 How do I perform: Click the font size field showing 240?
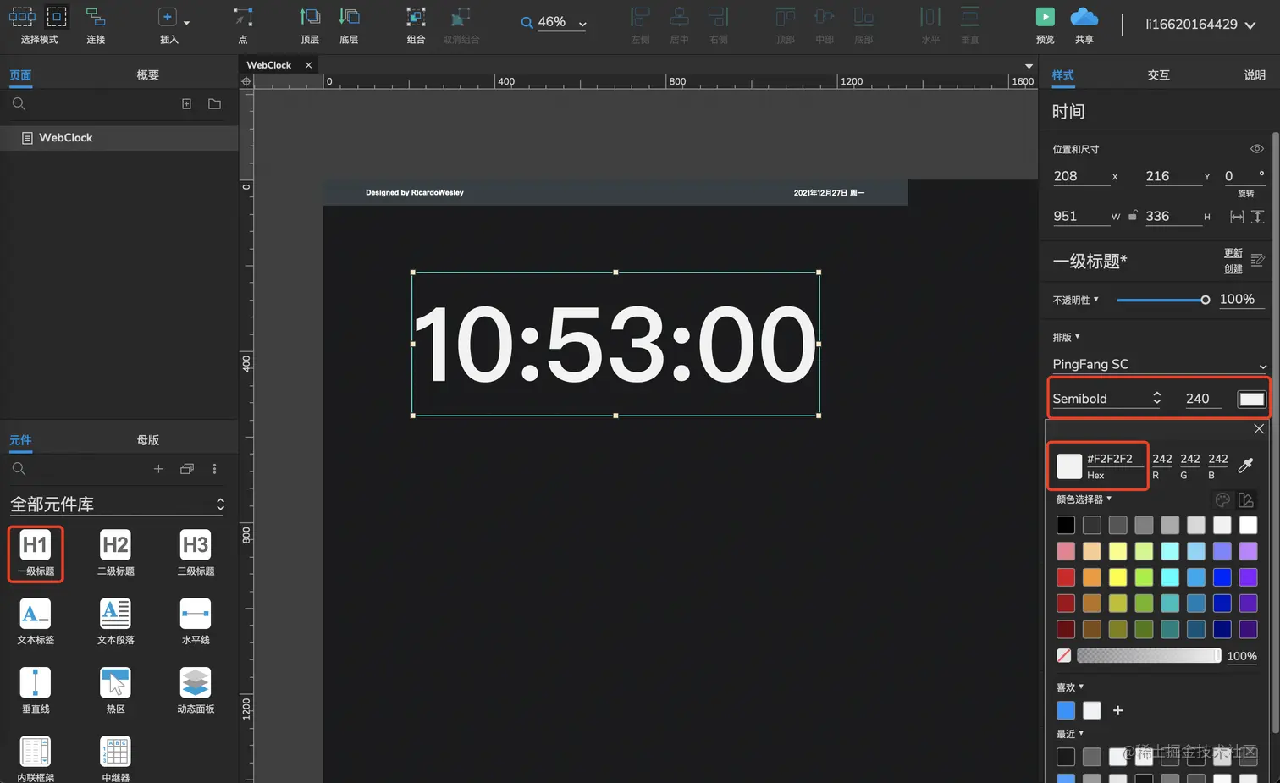[1203, 399]
